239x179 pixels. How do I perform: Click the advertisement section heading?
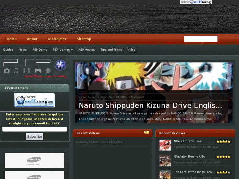point(16,88)
